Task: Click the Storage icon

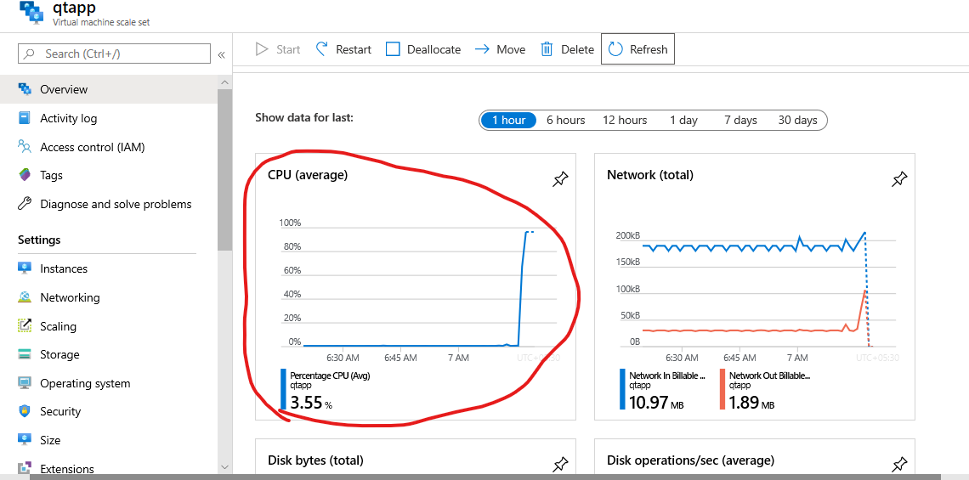Action: (25, 354)
